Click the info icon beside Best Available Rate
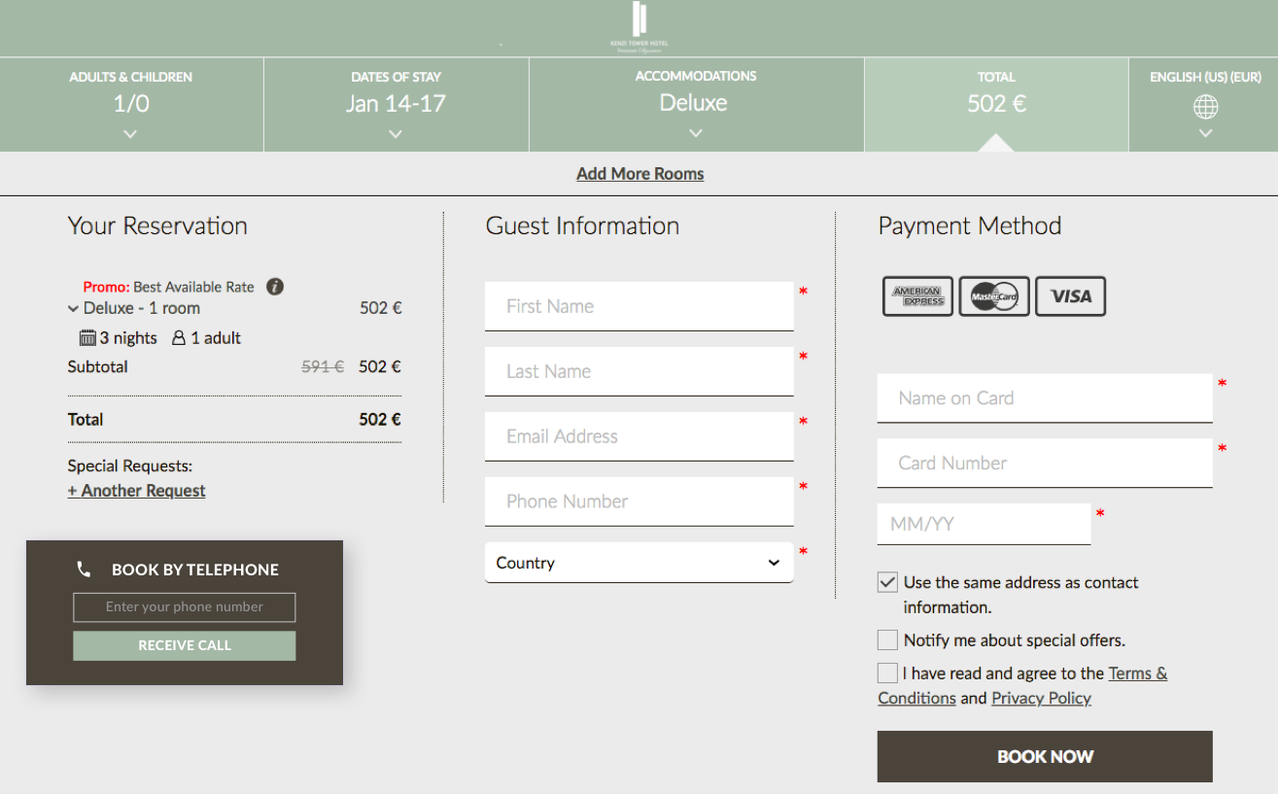This screenshot has width=1278, height=794. coord(275,287)
